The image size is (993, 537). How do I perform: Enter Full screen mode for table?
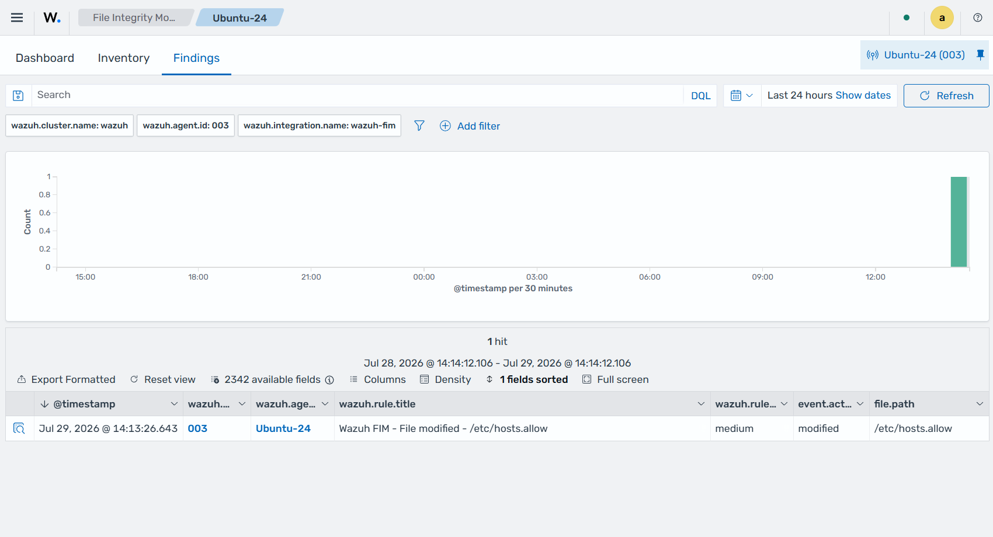[x=616, y=379]
